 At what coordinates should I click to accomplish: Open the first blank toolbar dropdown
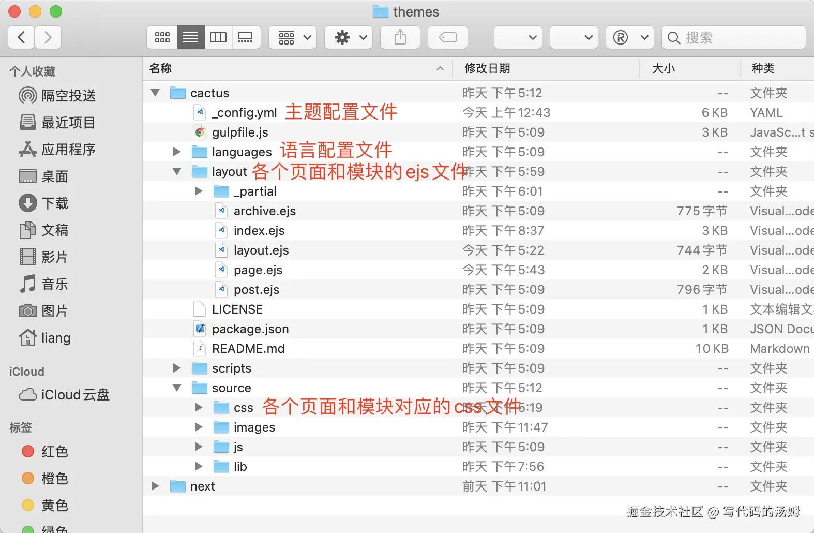click(518, 37)
